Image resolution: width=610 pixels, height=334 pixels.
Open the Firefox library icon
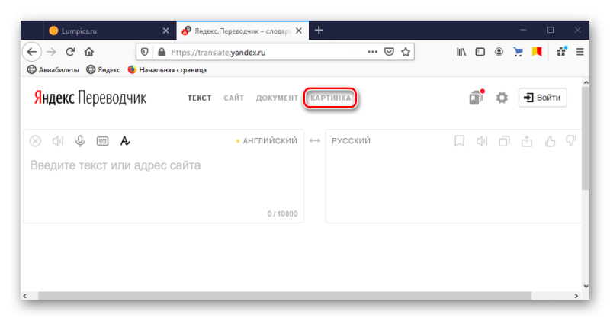pyautogui.click(x=461, y=52)
